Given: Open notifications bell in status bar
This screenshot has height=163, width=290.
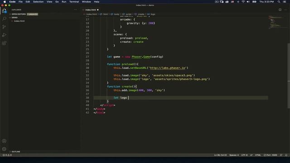Looking at the screenshot, I should [286, 155].
